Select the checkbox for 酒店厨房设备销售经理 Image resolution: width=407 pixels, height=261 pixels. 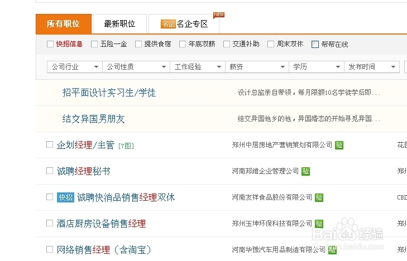coord(50,223)
